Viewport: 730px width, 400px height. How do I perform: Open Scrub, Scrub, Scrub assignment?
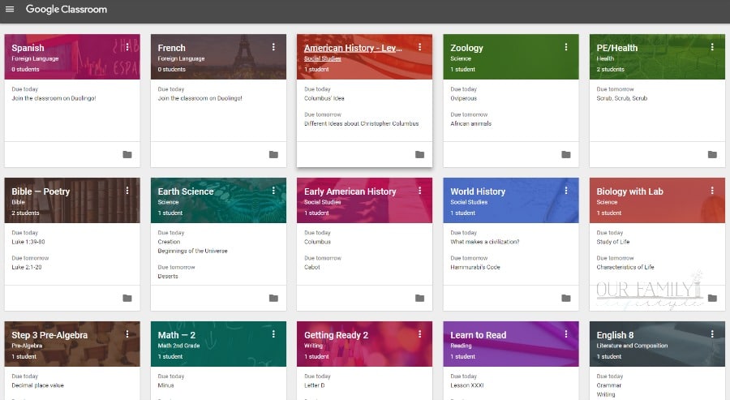621,98
